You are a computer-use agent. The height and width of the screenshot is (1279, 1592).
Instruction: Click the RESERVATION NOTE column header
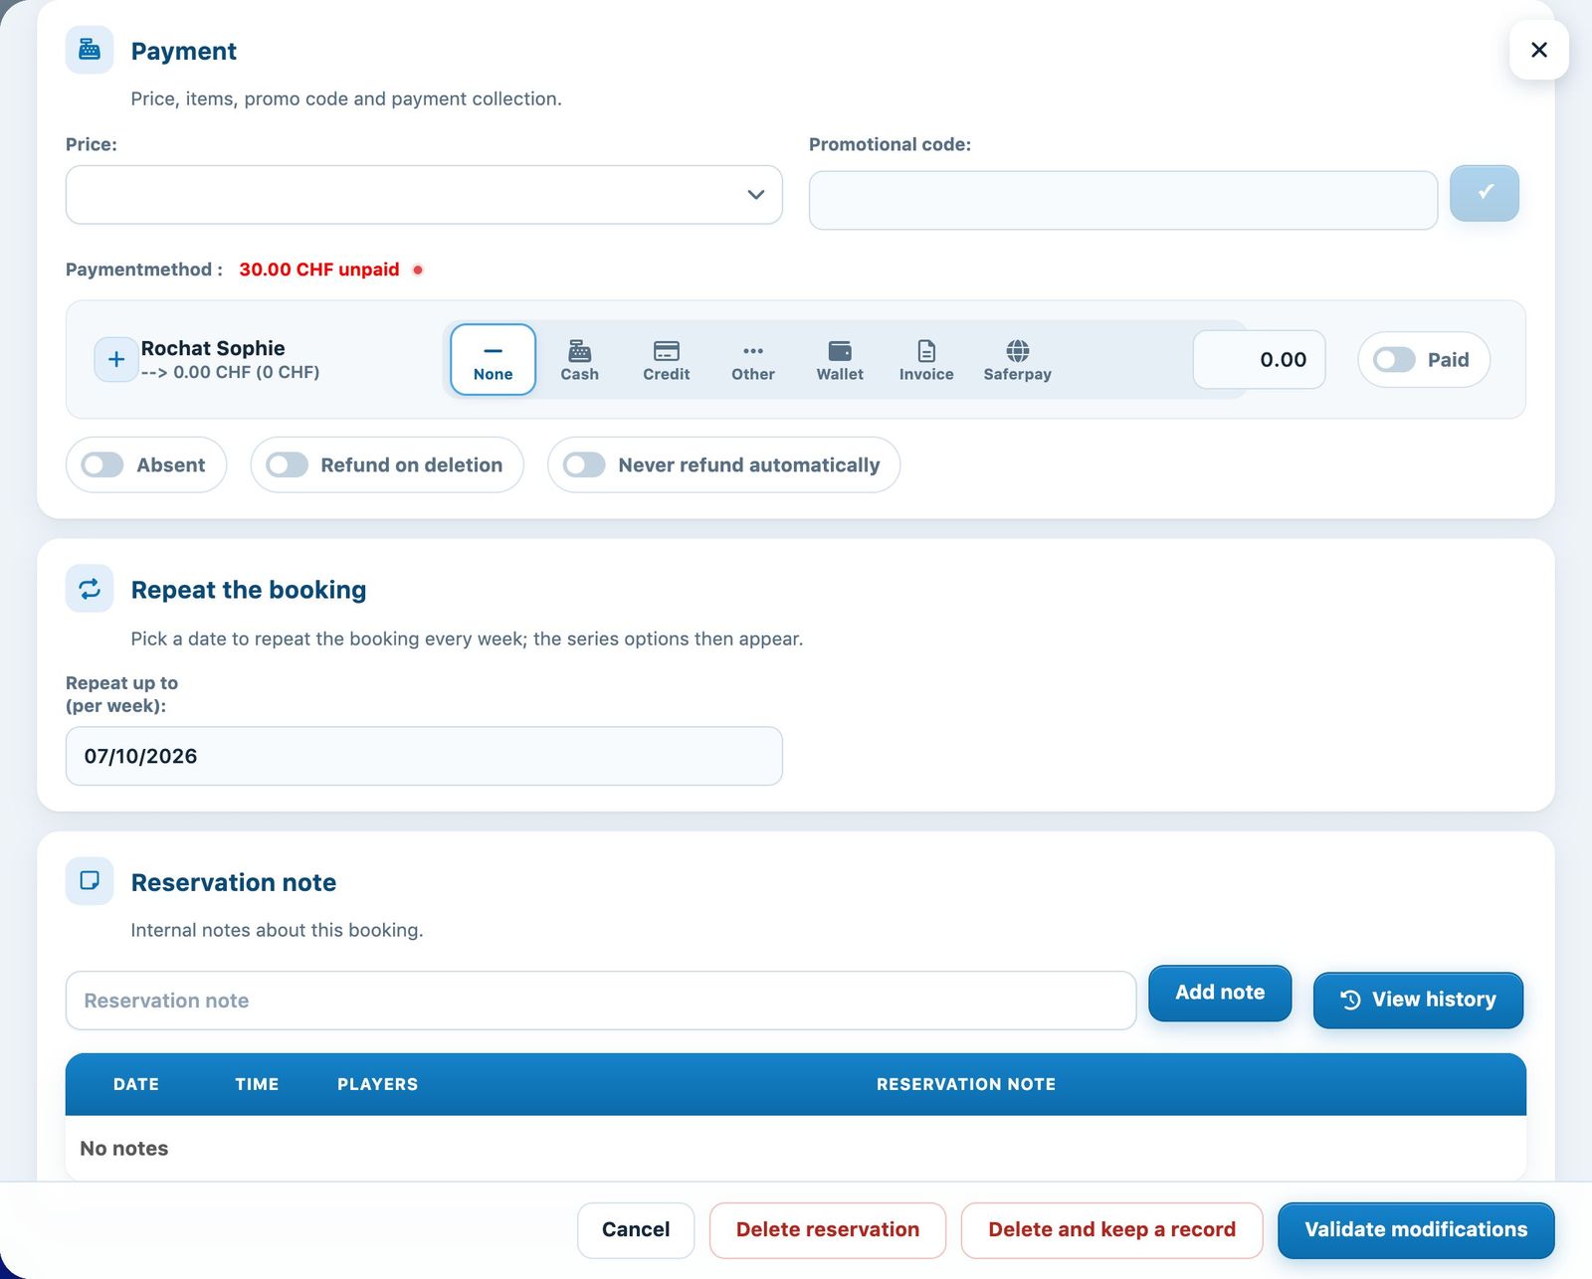coord(966,1084)
